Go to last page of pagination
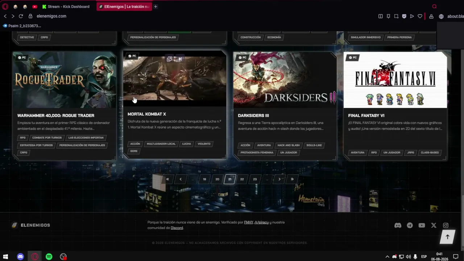Viewport: 464px width, 261px height. pos(292,179)
